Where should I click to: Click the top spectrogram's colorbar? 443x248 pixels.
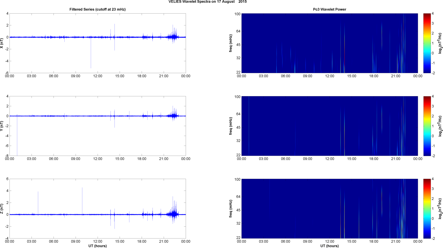[427, 43]
